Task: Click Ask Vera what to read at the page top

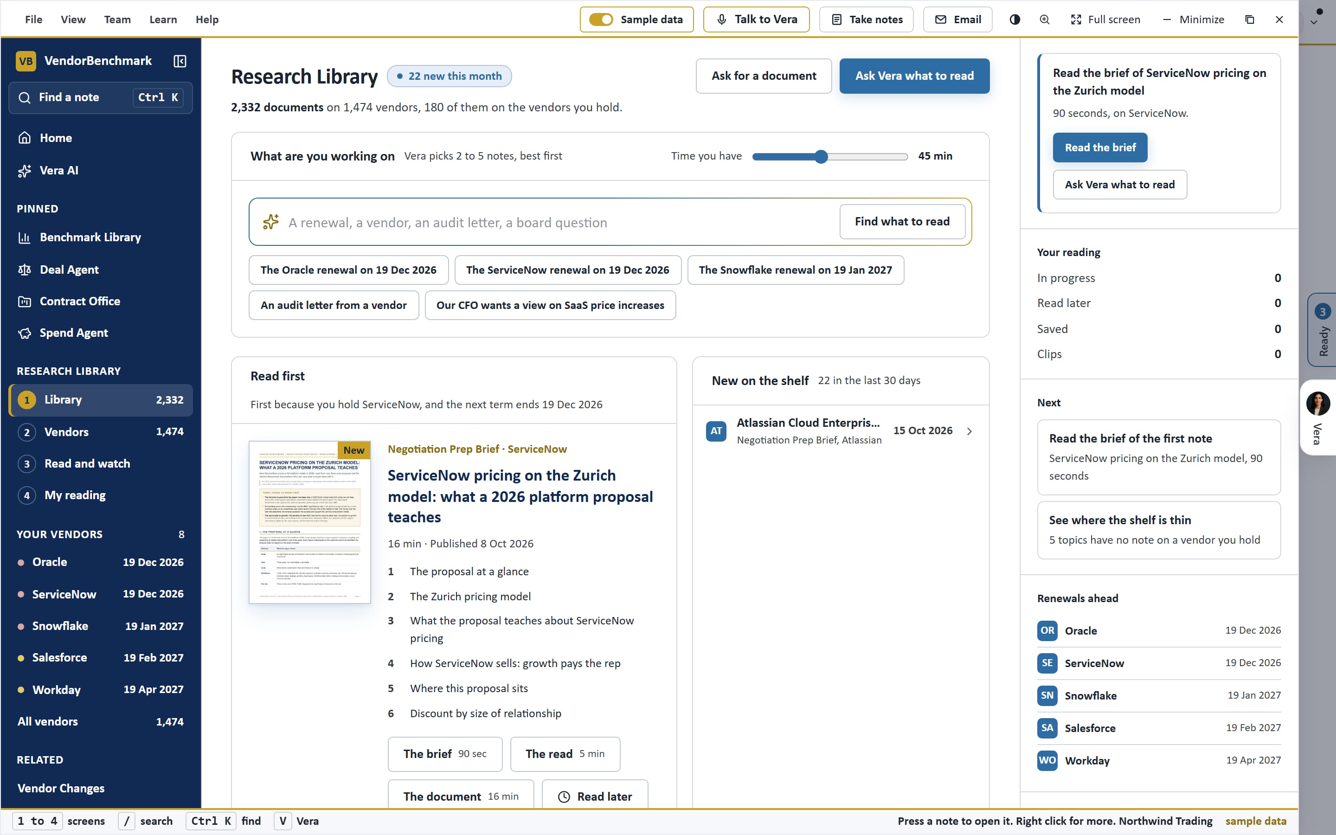Action: 914,76
